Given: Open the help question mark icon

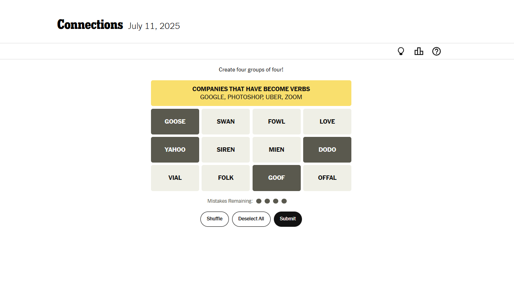Looking at the screenshot, I should point(436,51).
